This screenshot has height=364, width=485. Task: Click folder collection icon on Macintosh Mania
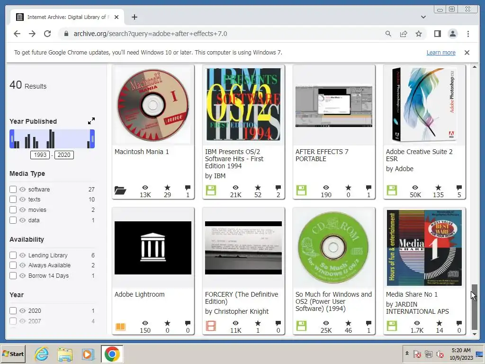click(x=120, y=191)
